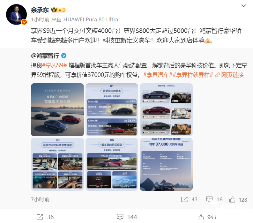Open the bottom comments icon showing 144

click(120, 217)
